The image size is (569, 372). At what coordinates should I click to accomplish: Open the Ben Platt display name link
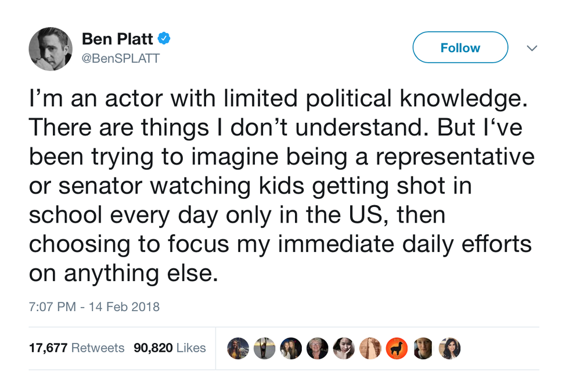117,39
